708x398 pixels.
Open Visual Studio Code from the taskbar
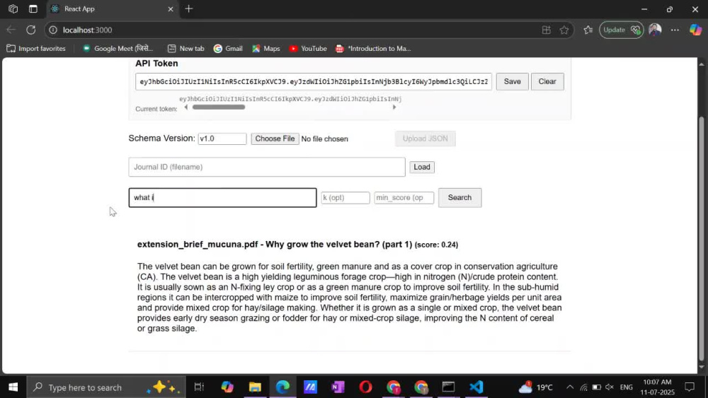pyautogui.click(x=476, y=387)
